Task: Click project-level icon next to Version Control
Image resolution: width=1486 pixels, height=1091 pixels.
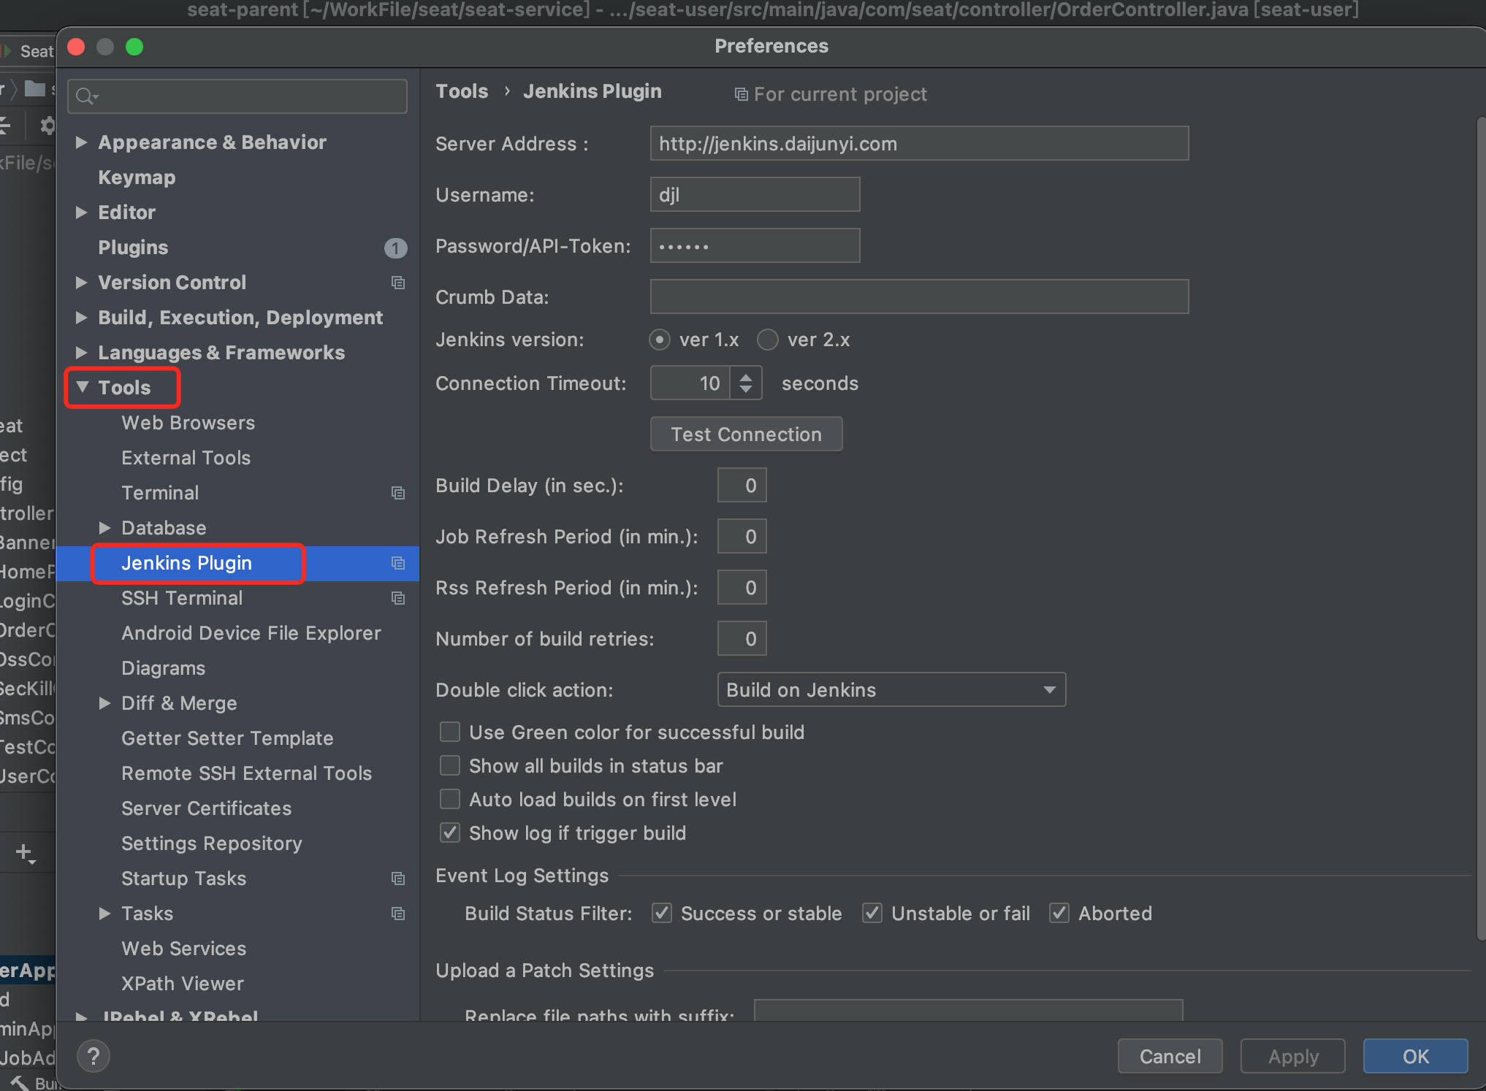Action: coord(398,283)
